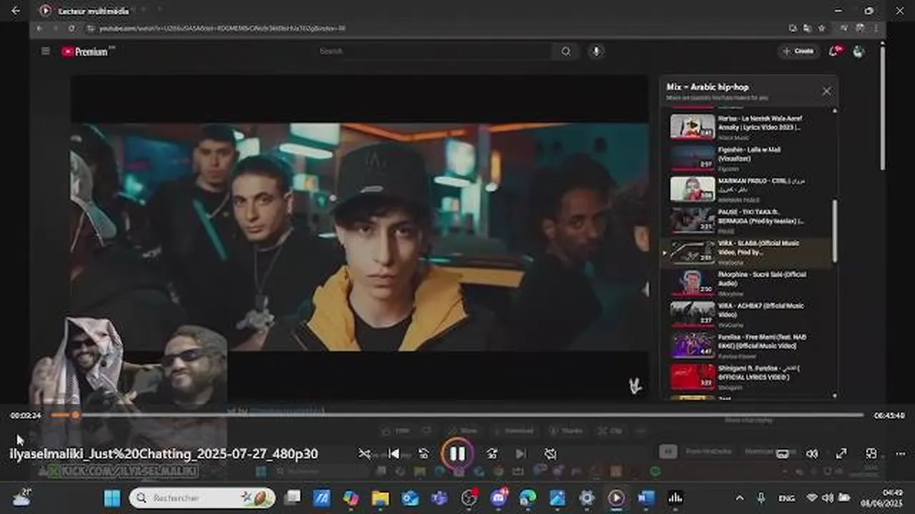Toggle repeat mode in the media player
This screenshot has width=915, height=514.
click(550, 453)
